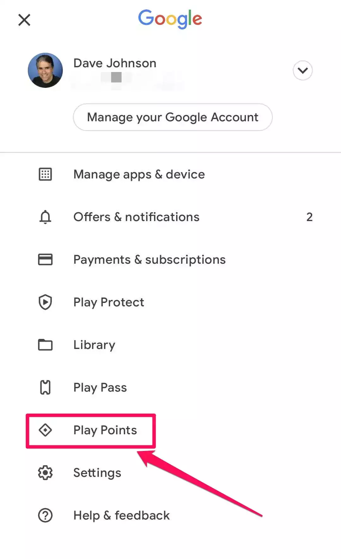
Task: Select the Play Points menu entry
Action: 105,430
